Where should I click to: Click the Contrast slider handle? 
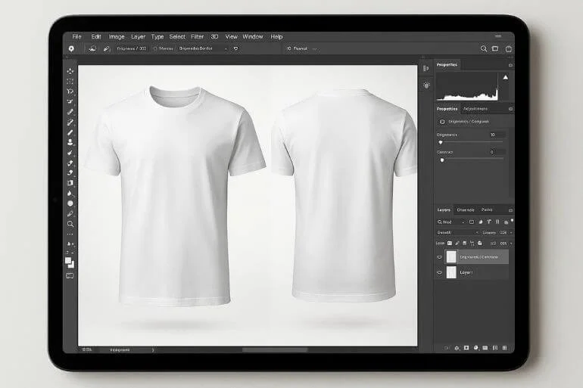point(442,160)
